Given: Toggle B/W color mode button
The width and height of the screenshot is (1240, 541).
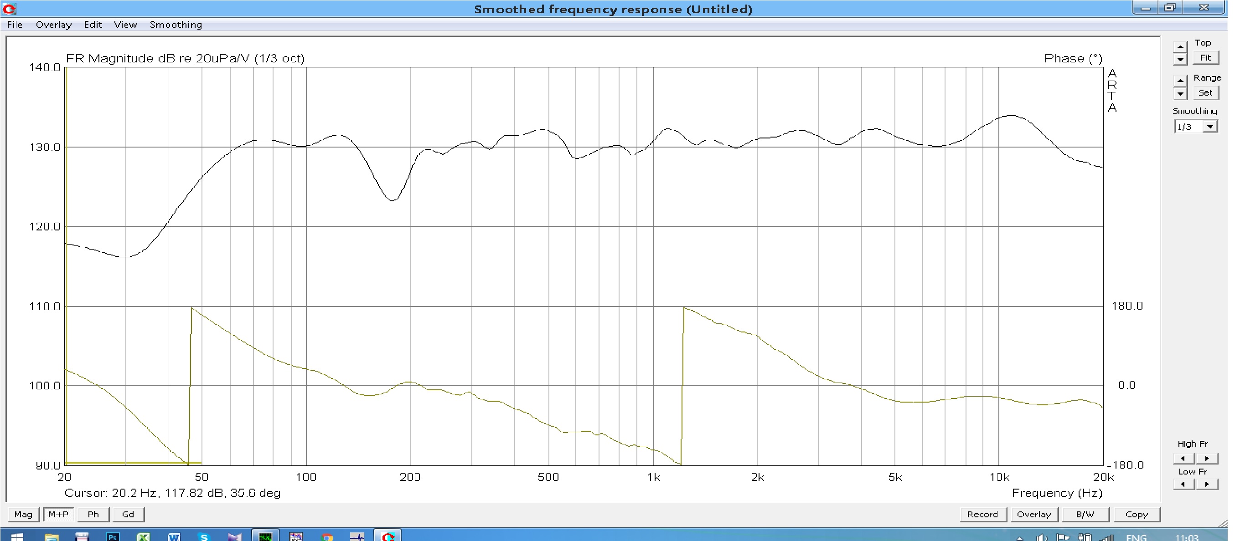Looking at the screenshot, I should tap(1085, 514).
